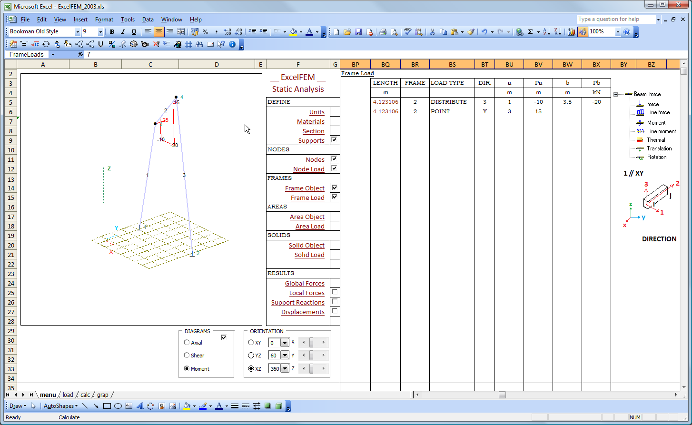Toggle the Frame Load checkbox

click(x=334, y=197)
